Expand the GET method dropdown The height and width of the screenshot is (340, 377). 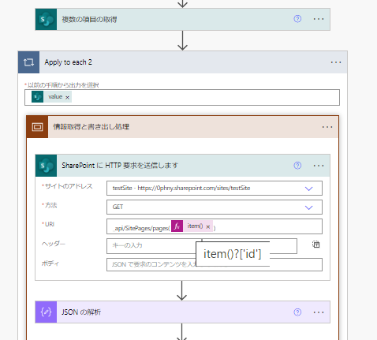(x=308, y=207)
